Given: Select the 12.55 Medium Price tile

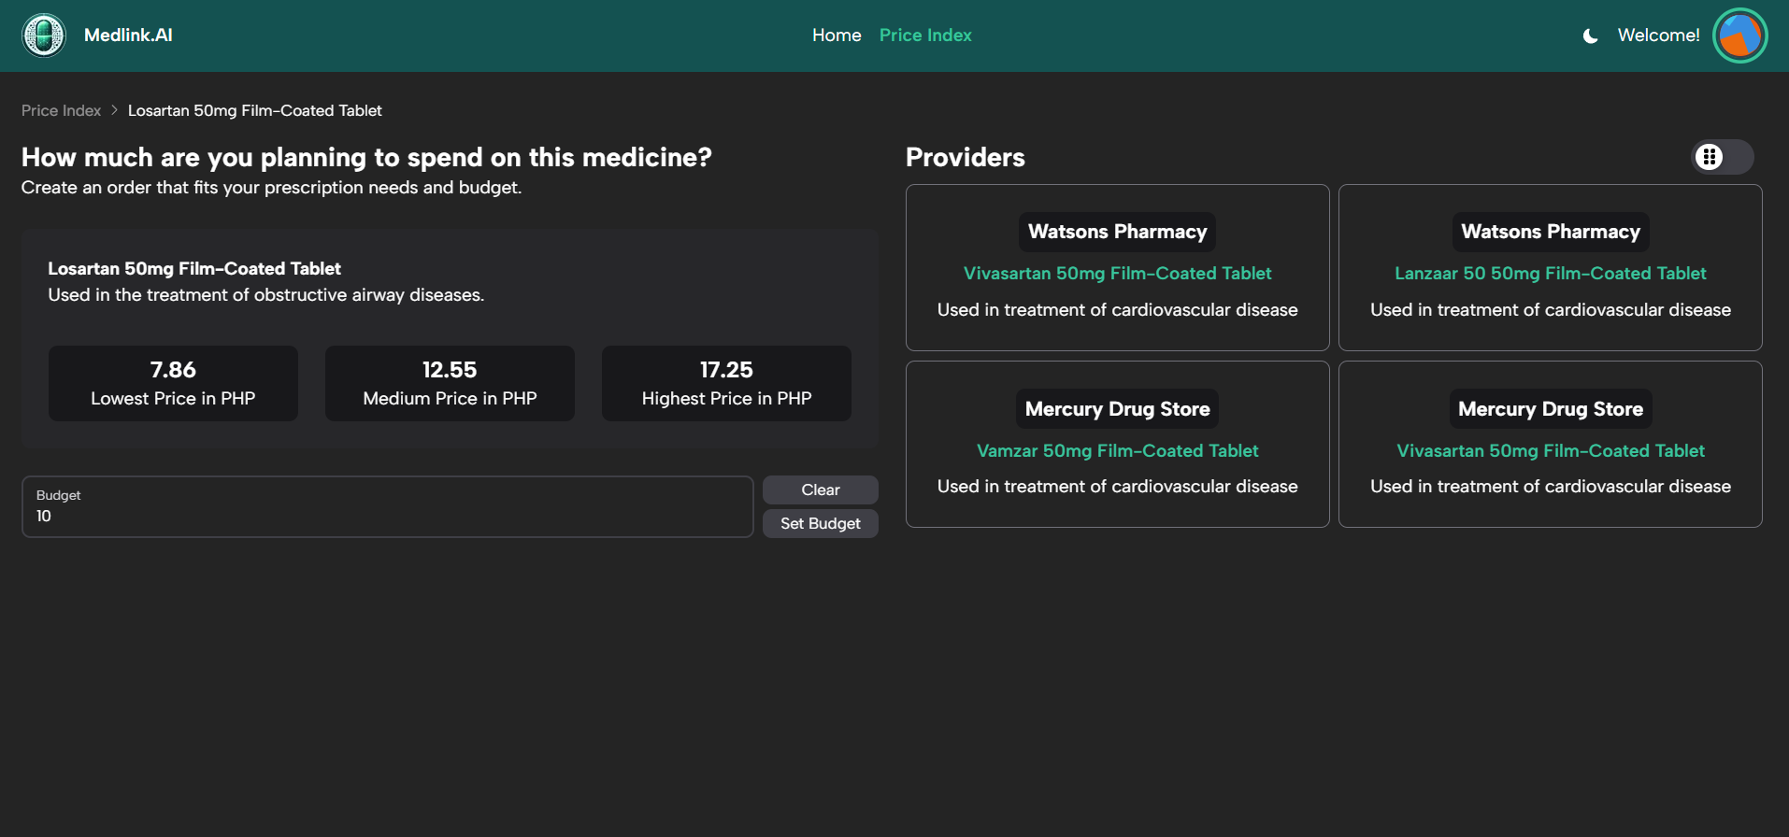Looking at the screenshot, I should point(450,383).
